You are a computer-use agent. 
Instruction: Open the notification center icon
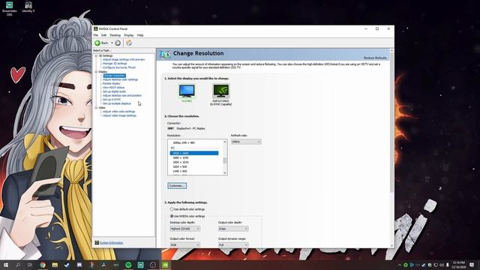click(472, 265)
